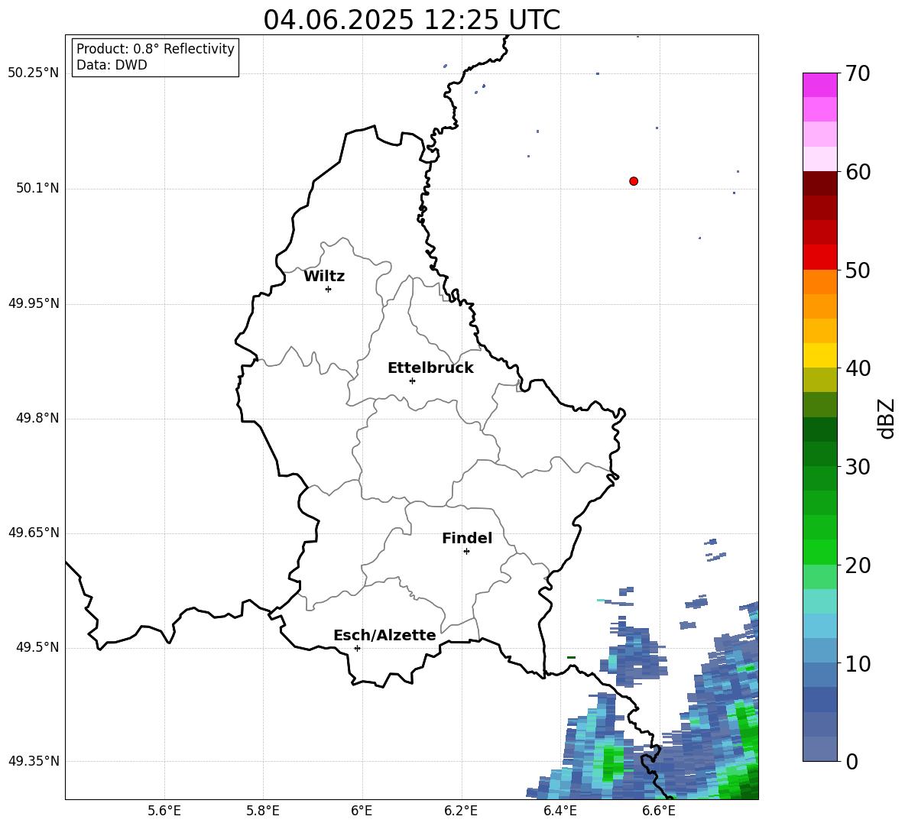Click the 49.5°N latitude label

[38, 648]
